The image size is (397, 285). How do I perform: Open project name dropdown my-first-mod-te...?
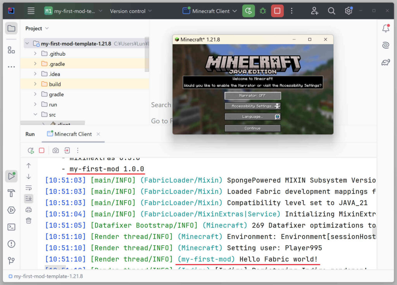pyautogui.click(x=73, y=11)
